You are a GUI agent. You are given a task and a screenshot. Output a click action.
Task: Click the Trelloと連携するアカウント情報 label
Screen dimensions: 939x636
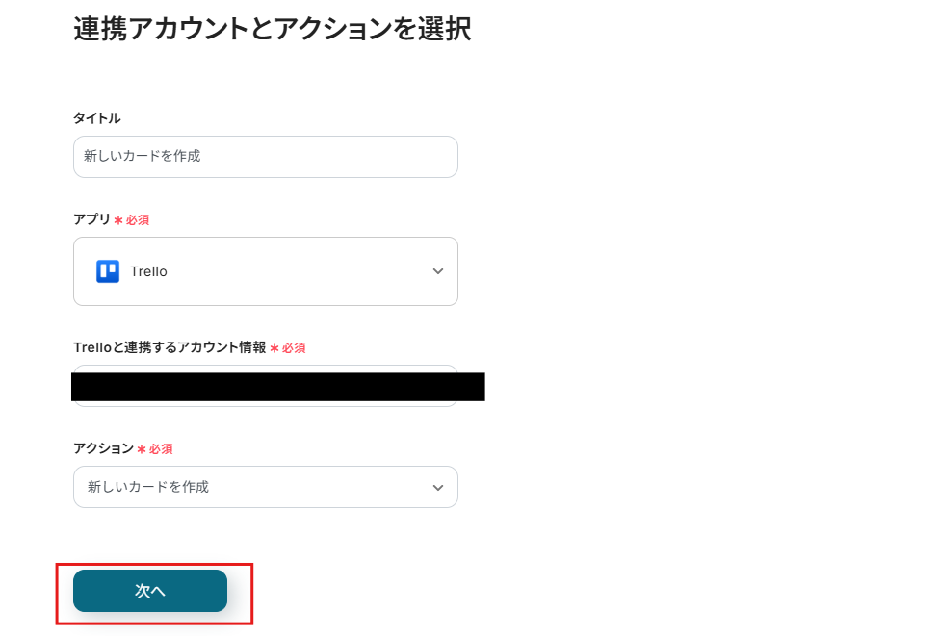[170, 347]
